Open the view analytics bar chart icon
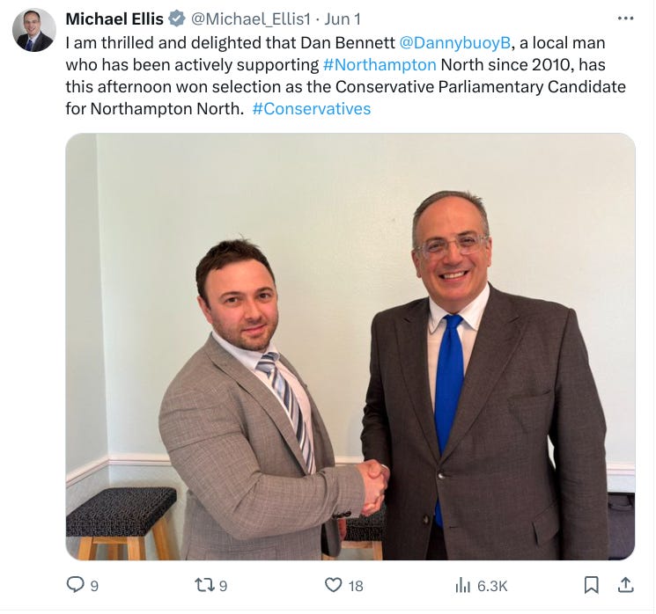Screen dimensions: 656x614 [462, 585]
